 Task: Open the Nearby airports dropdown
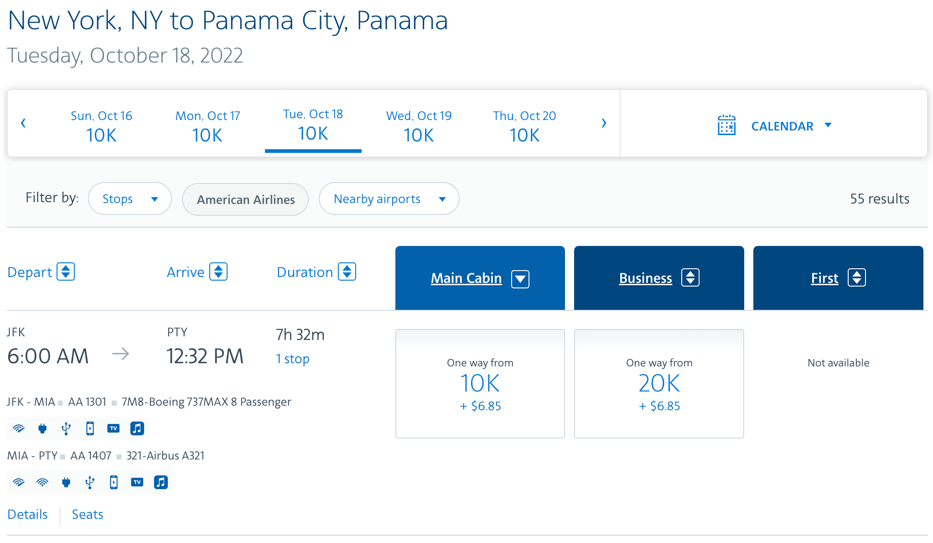tap(389, 199)
